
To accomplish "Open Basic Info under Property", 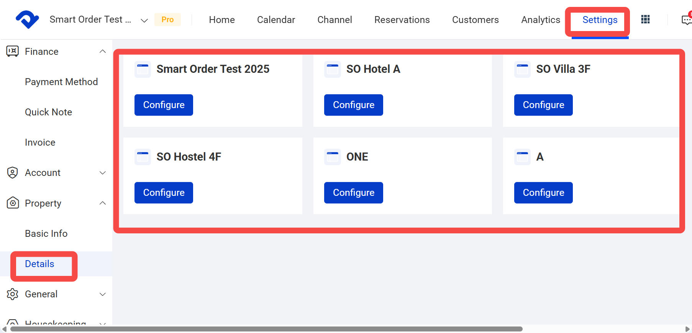I will click(x=46, y=233).
